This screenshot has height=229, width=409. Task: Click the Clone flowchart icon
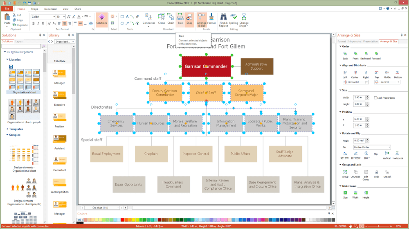point(162,19)
